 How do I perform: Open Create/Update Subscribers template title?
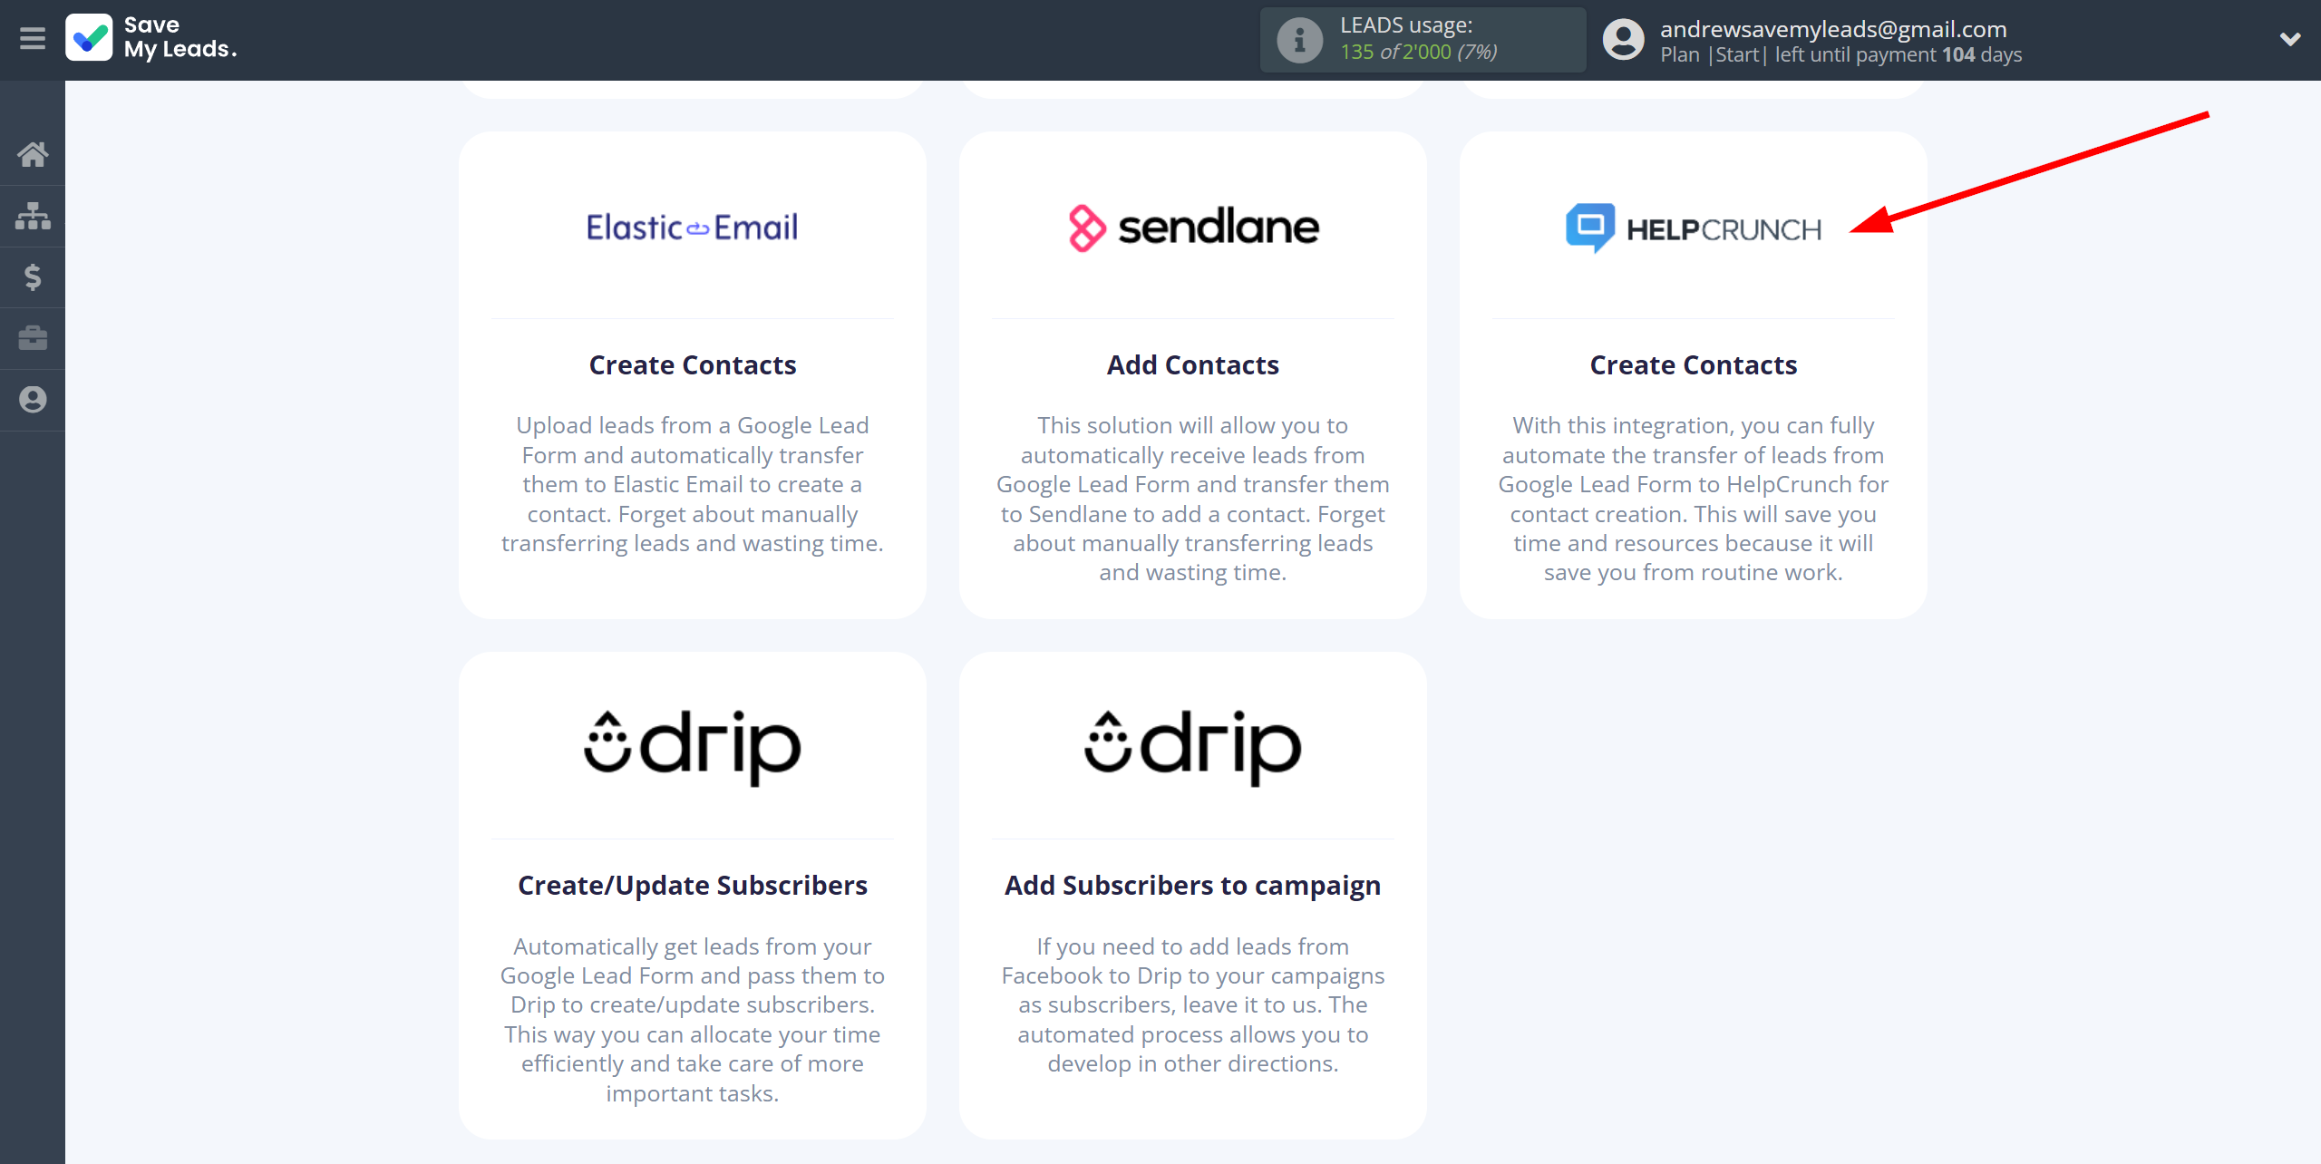pyautogui.click(x=692, y=885)
